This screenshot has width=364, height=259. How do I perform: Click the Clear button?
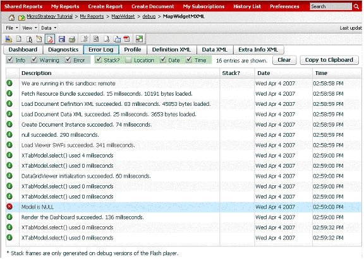click(x=284, y=60)
